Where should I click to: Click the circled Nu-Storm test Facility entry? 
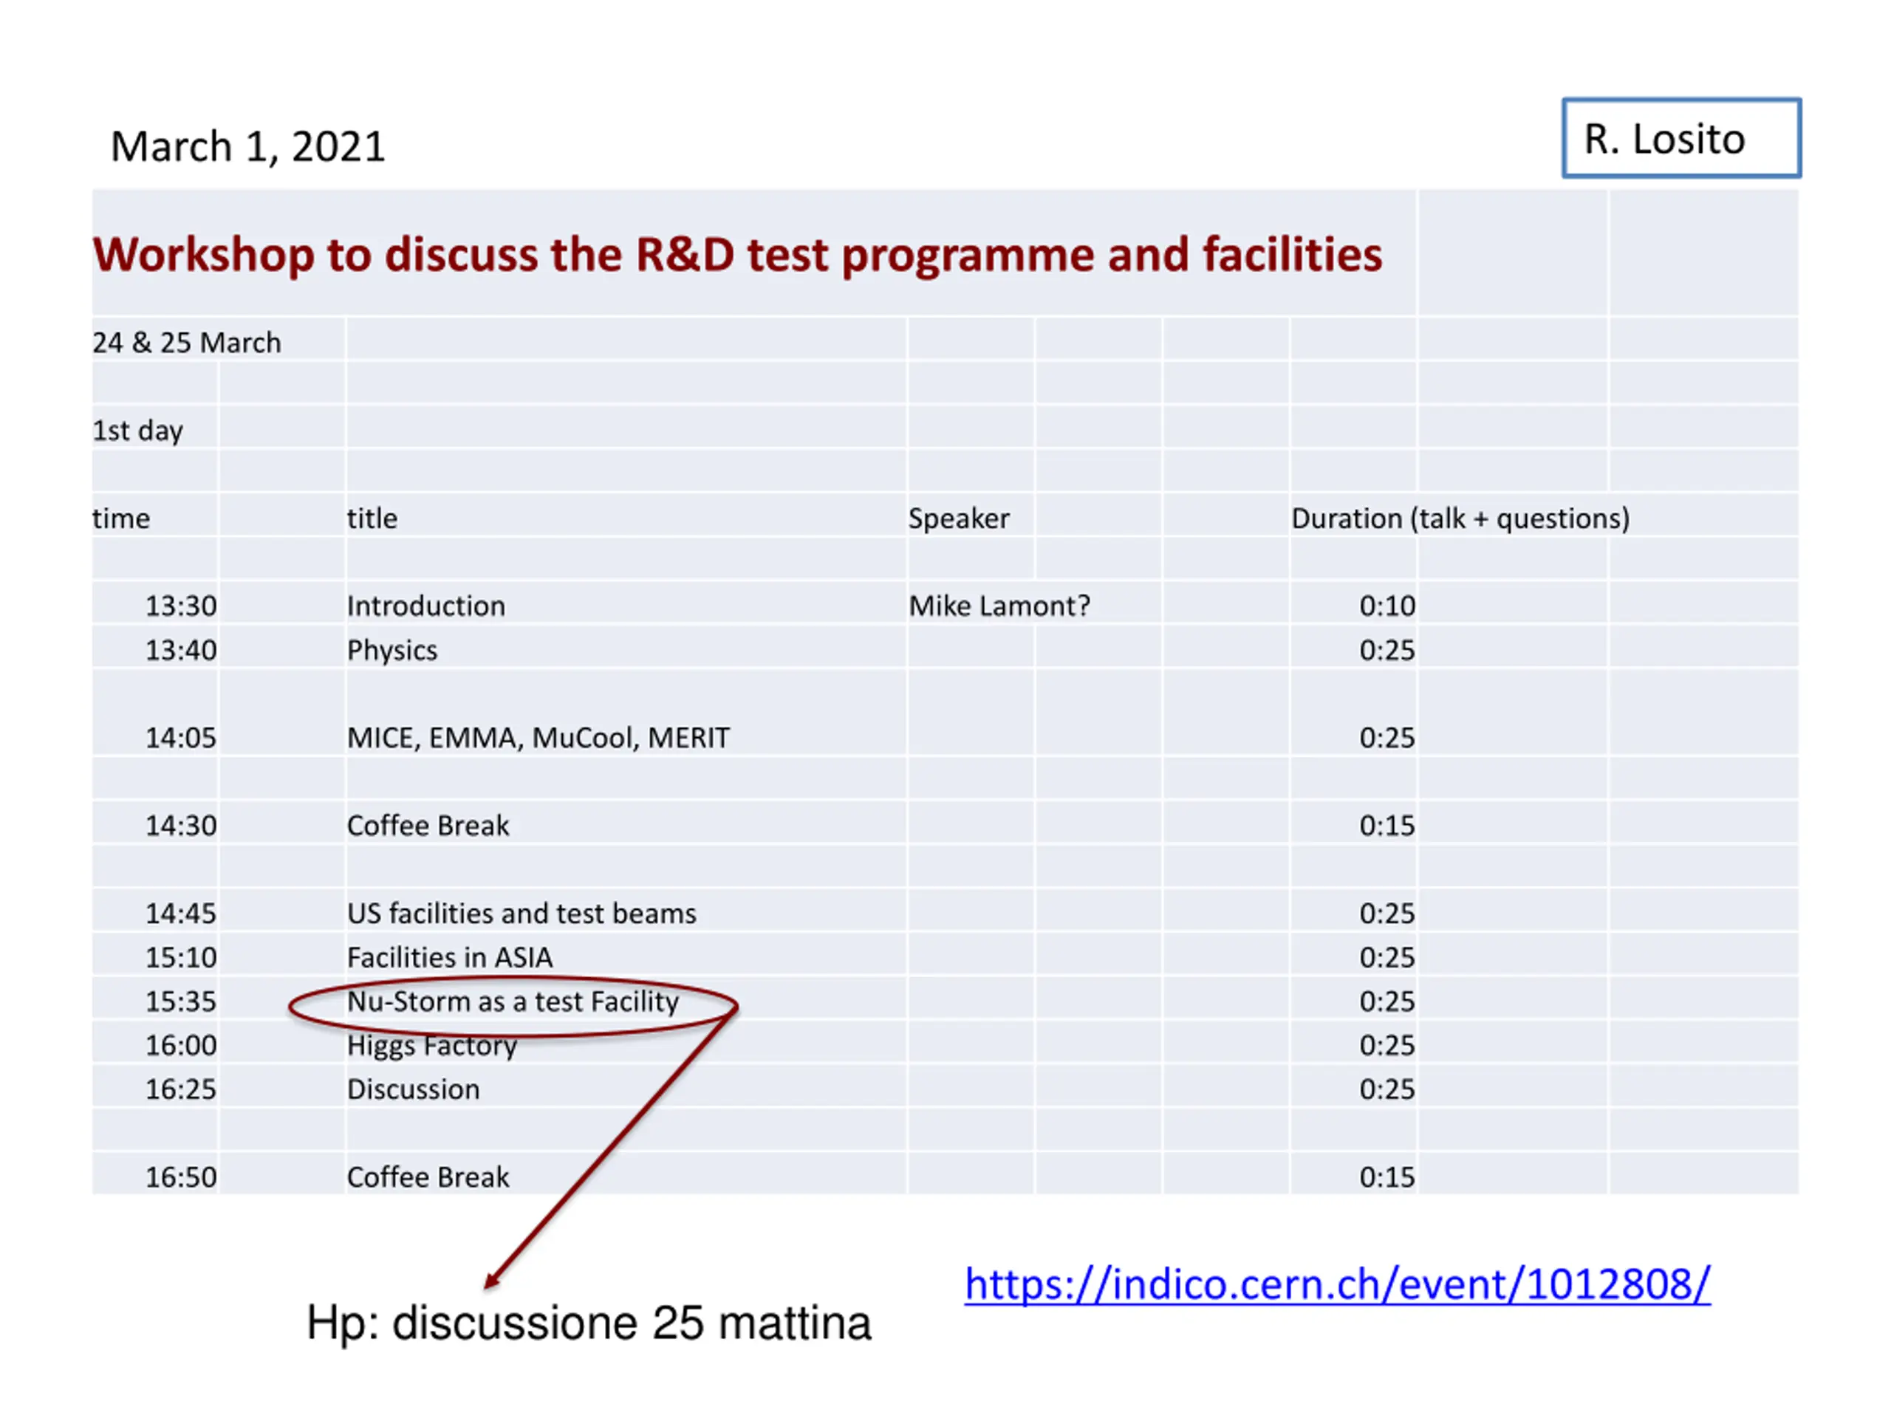512,1001
